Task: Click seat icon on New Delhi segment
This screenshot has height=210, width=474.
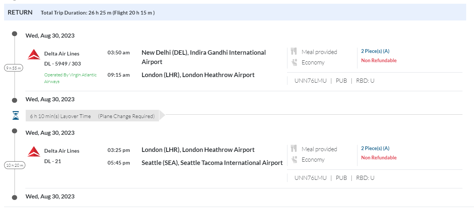Action: pyautogui.click(x=294, y=63)
